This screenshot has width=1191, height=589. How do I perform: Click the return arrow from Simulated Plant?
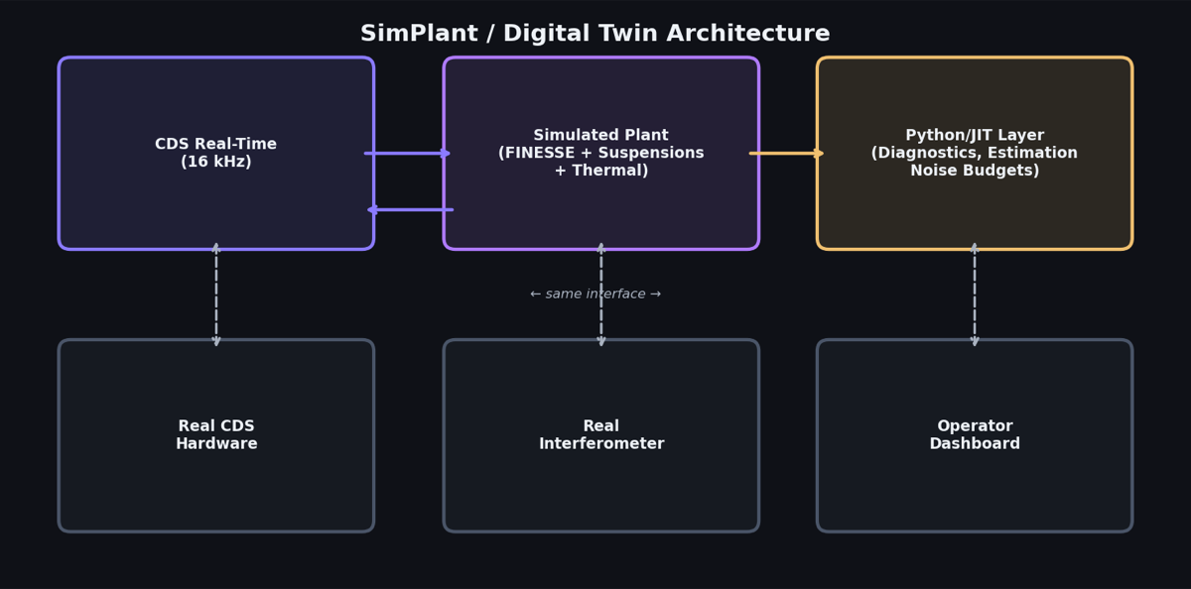[x=407, y=210]
